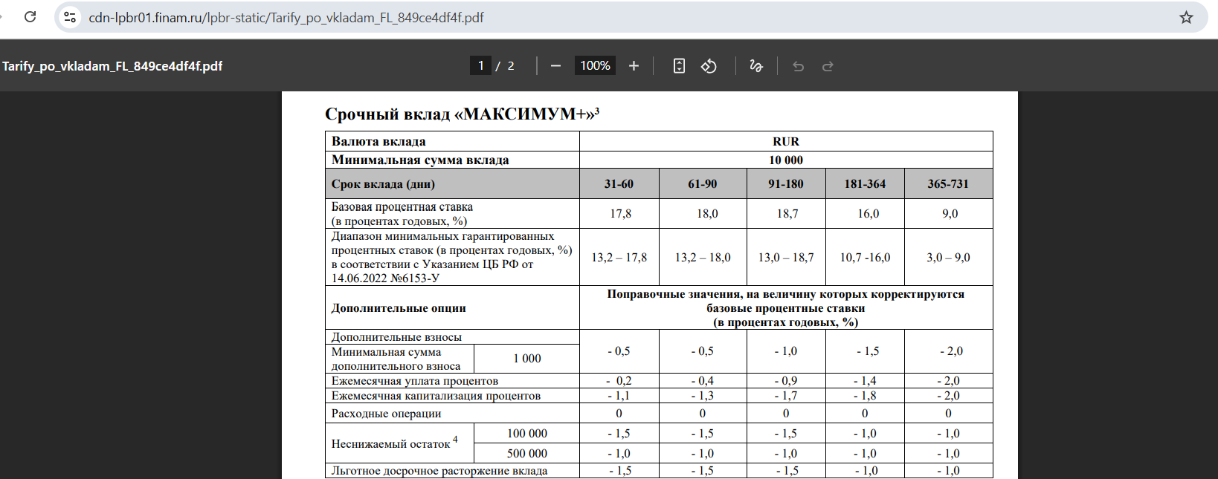Select the «10 000» minimum amount cell

pos(786,160)
